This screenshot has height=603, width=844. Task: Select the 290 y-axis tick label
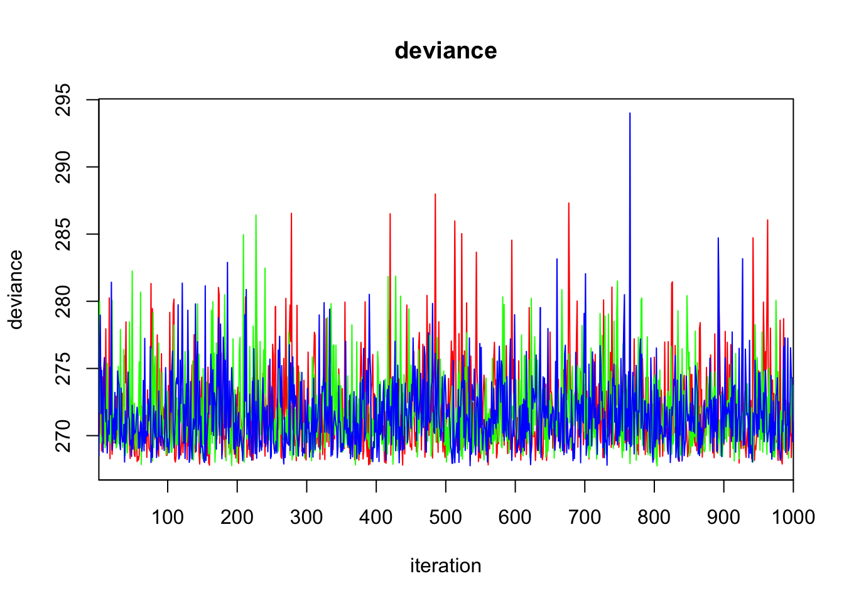pyautogui.click(x=64, y=167)
